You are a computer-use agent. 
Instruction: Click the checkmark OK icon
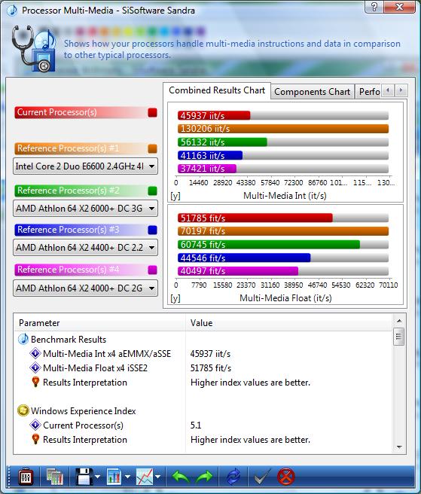[x=262, y=477]
